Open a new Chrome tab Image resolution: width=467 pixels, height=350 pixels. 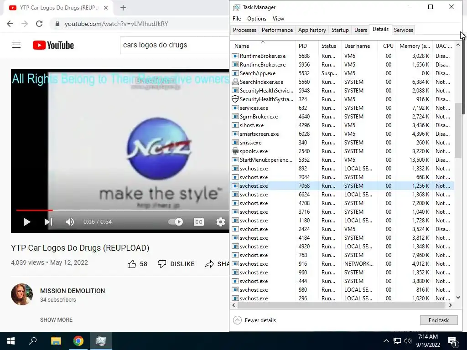[x=123, y=8]
